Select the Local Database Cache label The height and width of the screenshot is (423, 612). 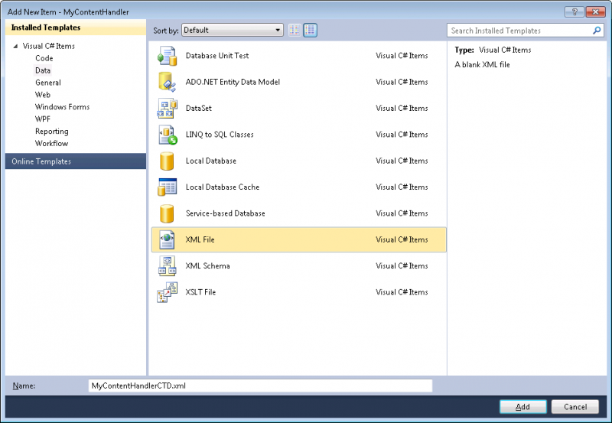223,187
